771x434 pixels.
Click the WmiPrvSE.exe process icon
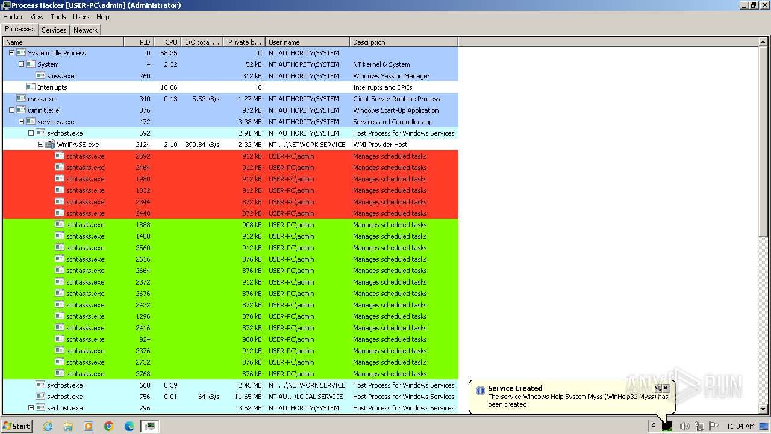(x=50, y=145)
